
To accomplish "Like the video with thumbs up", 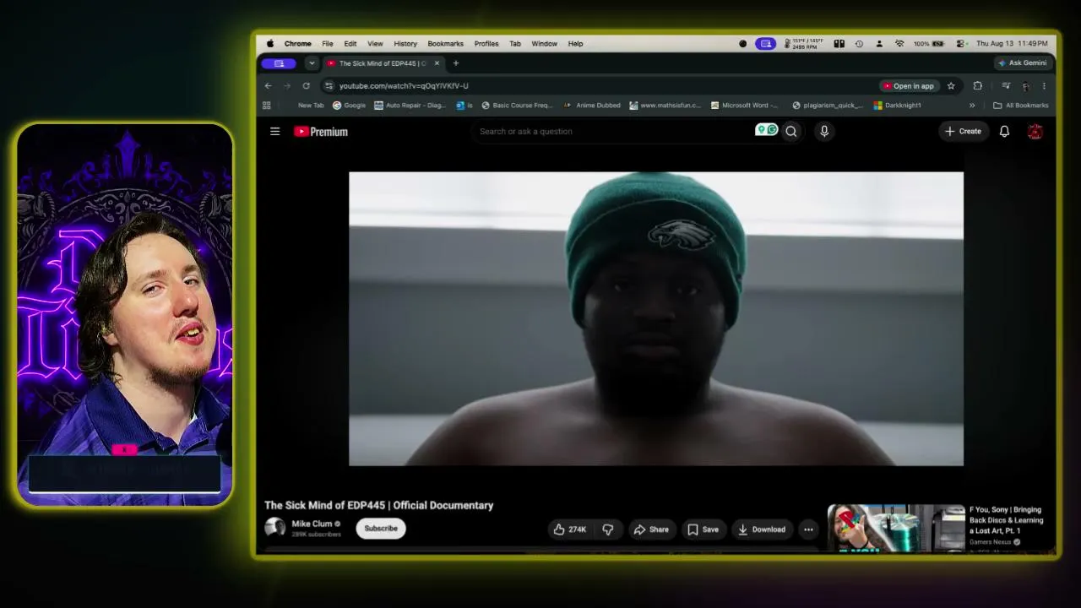I will (x=570, y=529).
